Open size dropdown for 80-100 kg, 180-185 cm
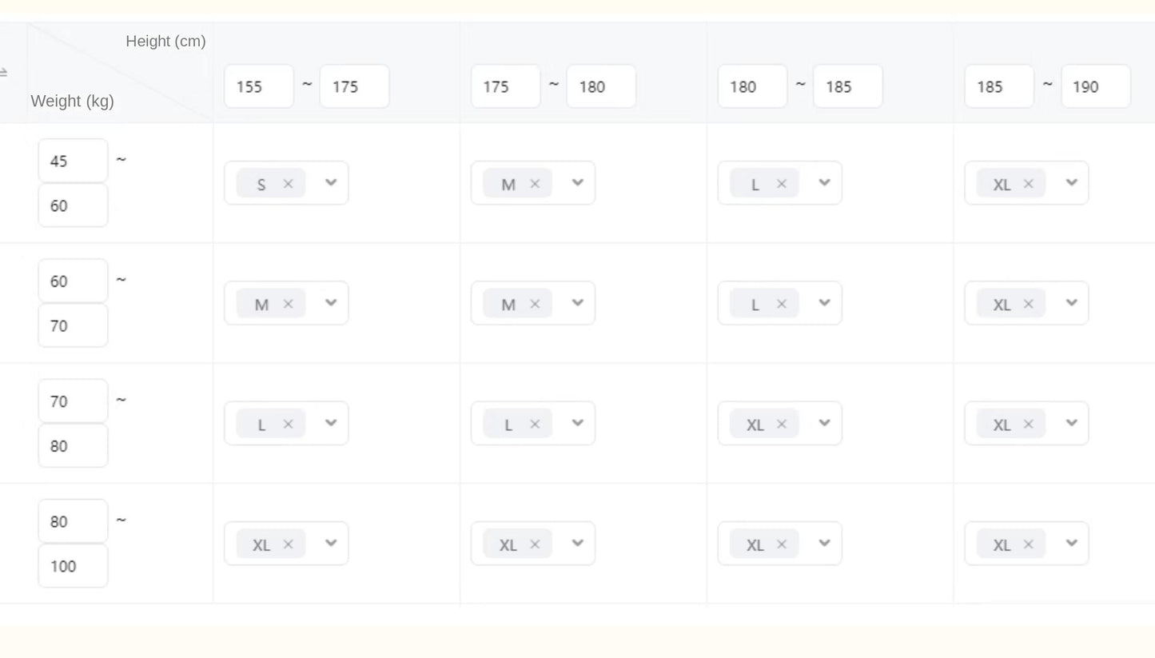Viewport: 1155px width, 658px height. click(824, 544)
